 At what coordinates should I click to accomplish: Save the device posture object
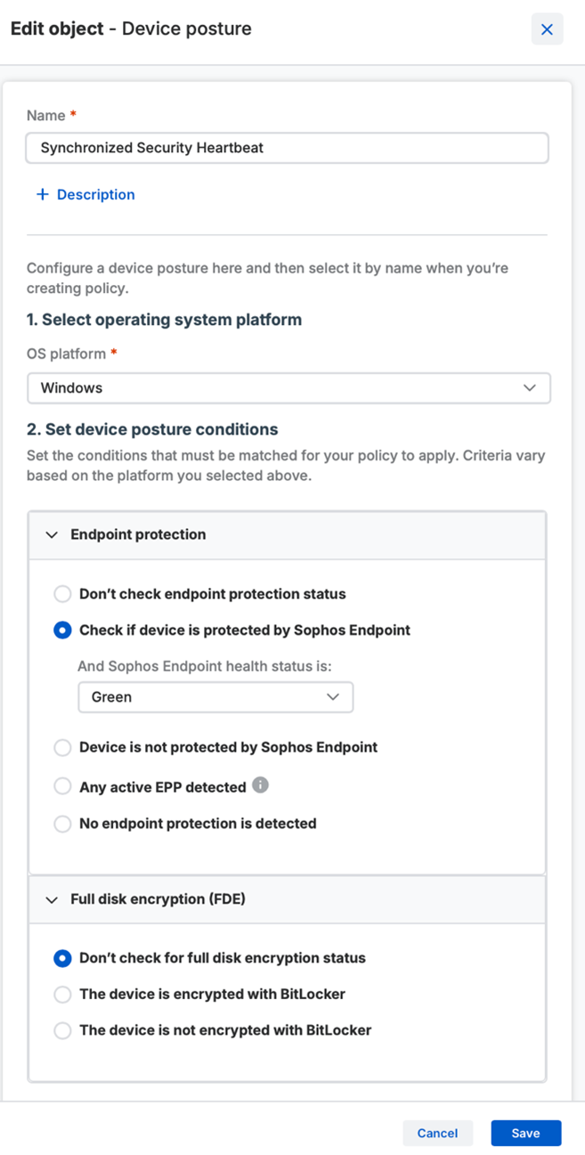tap(525, 1133)
